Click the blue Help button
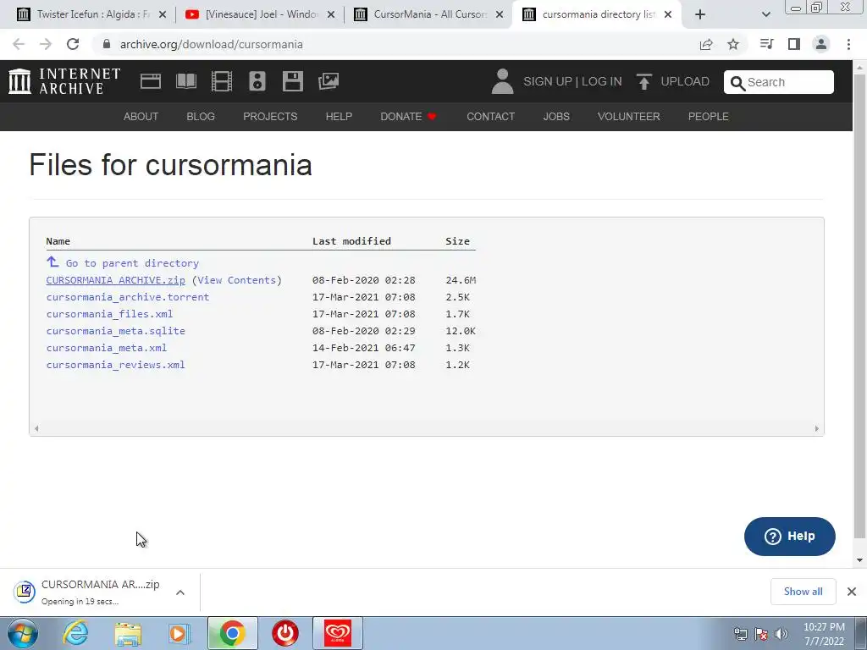 coord(790,537)
